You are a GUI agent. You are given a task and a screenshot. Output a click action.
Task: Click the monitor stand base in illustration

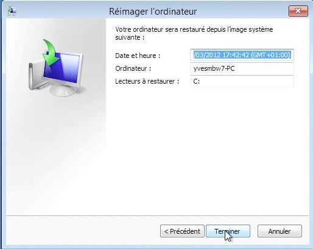pos(63,90)
